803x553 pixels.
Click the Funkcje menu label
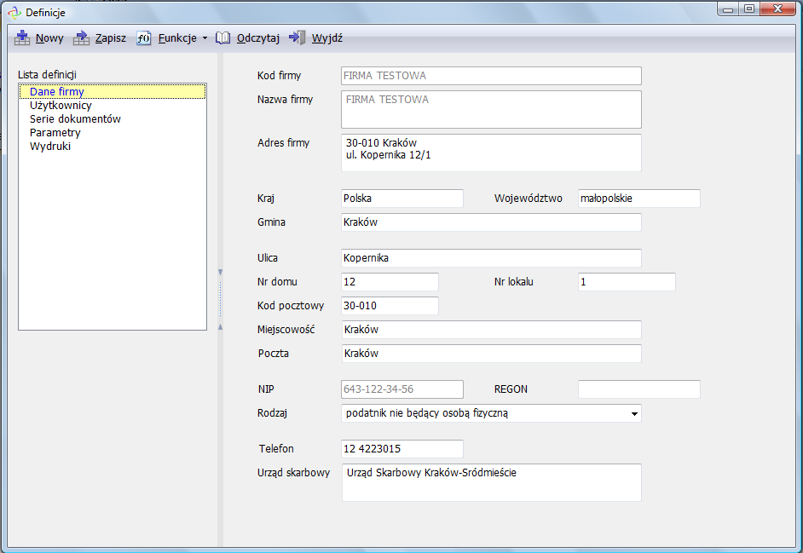pyautogui.click(x=177, y=37)
